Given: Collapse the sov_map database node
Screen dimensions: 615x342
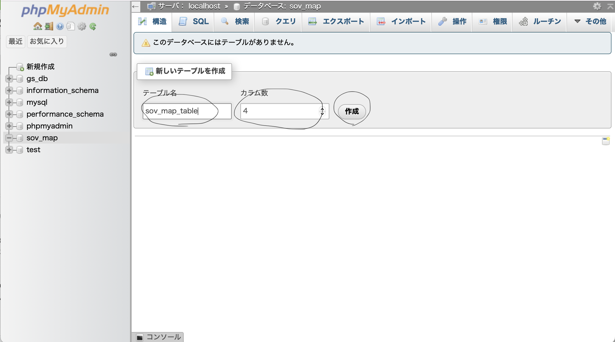Looking at the screenshot, I should 9,138.
